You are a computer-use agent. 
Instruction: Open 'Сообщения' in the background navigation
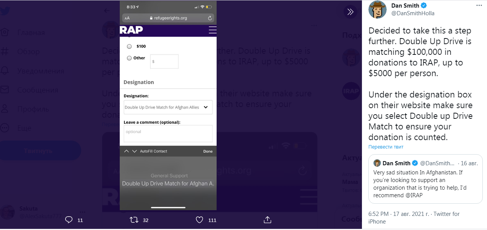(38, 90)
